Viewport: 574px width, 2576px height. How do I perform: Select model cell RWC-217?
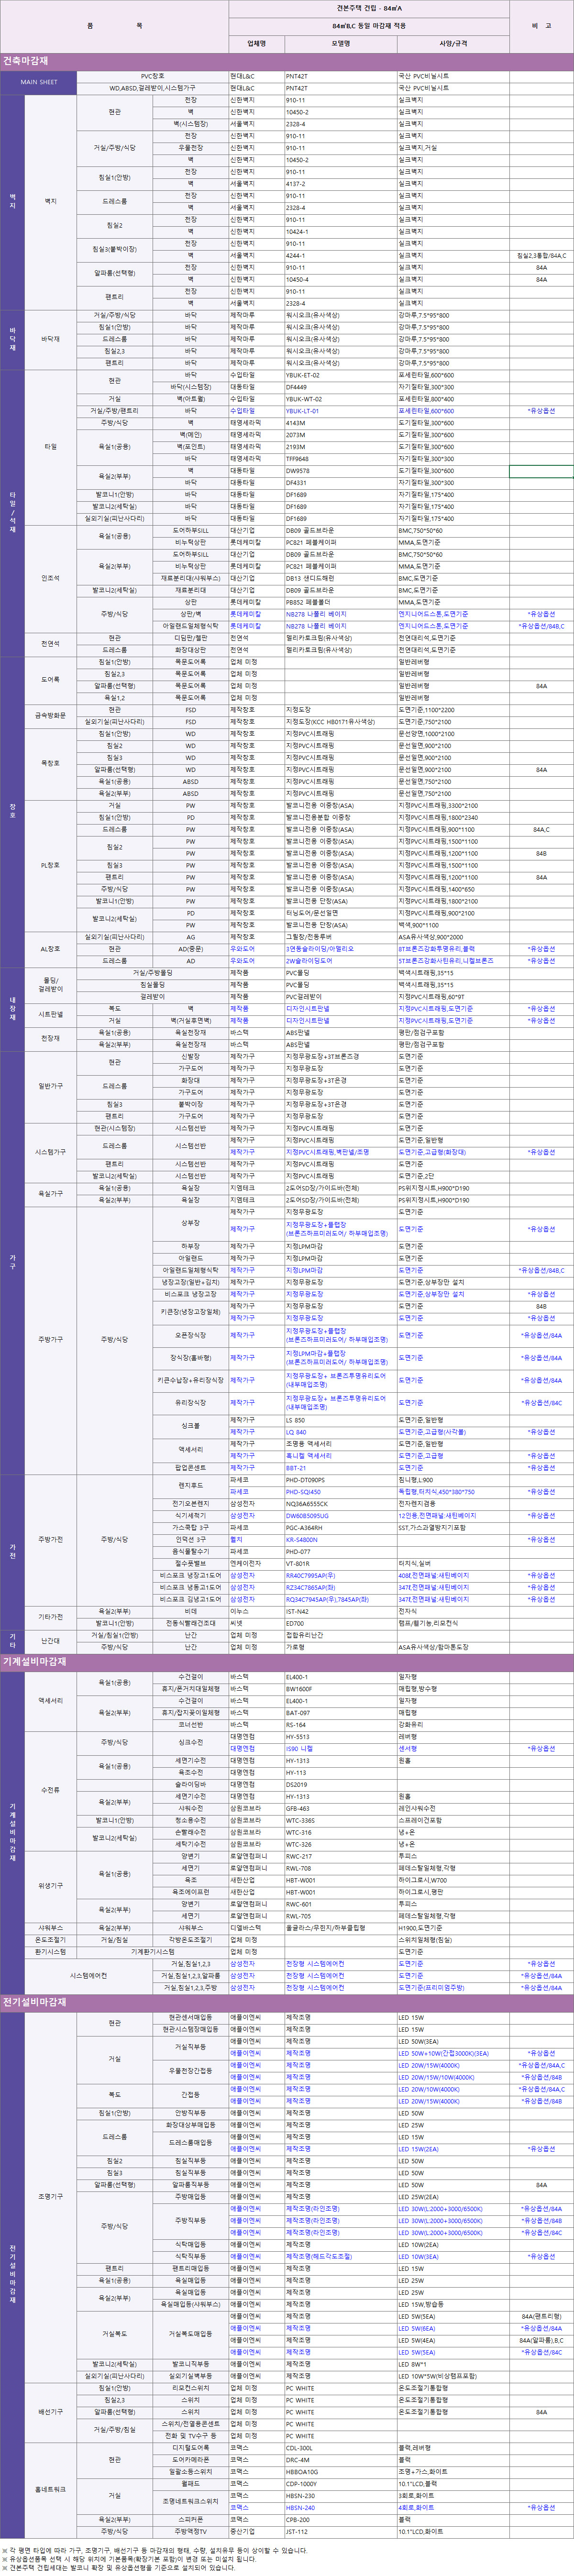(340, 1856)
